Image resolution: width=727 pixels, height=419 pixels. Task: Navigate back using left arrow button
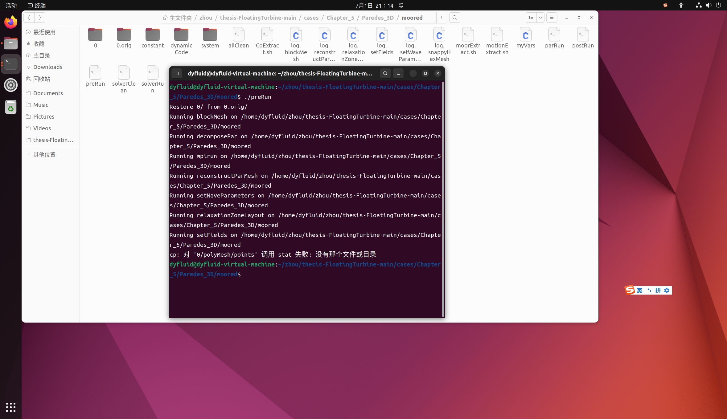tap(29, 18)
